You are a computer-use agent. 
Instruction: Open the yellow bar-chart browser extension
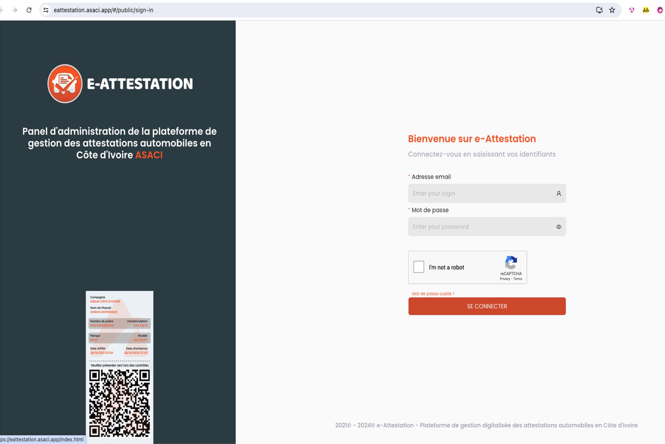pyautogui.click(x=646, y=10)
